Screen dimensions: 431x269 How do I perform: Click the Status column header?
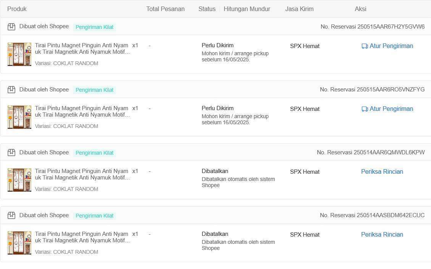[207, 9]
